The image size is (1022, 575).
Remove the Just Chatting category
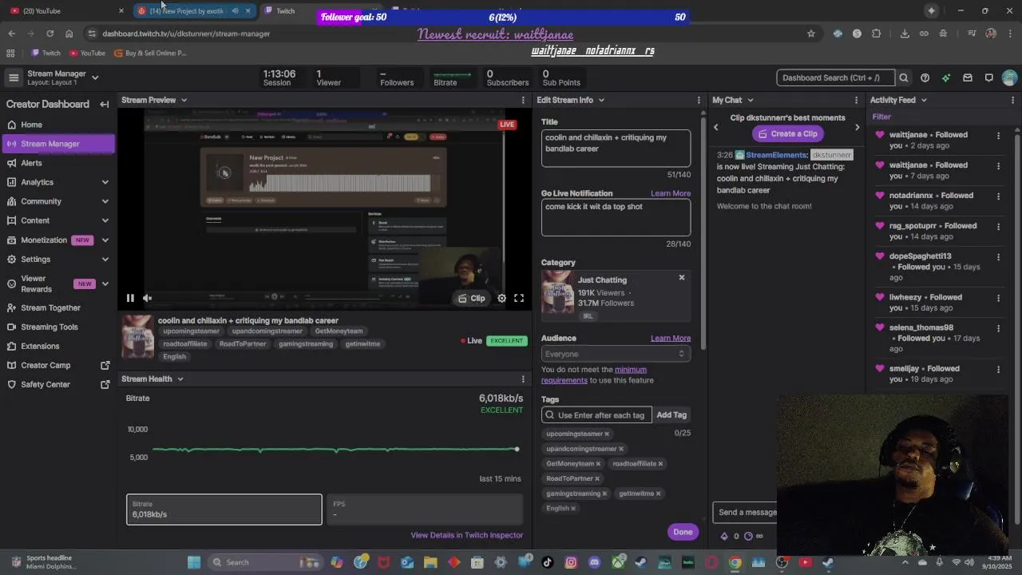tap(682, 277)
